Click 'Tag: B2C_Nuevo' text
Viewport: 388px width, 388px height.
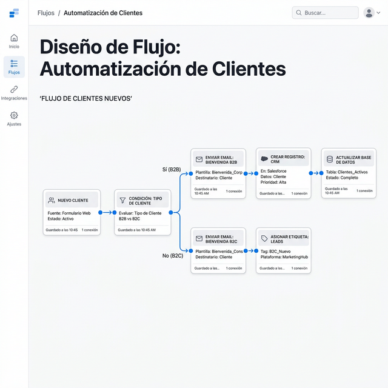coord(275,252)
